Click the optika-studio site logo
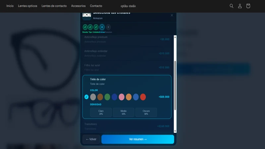 pos(128,6)
